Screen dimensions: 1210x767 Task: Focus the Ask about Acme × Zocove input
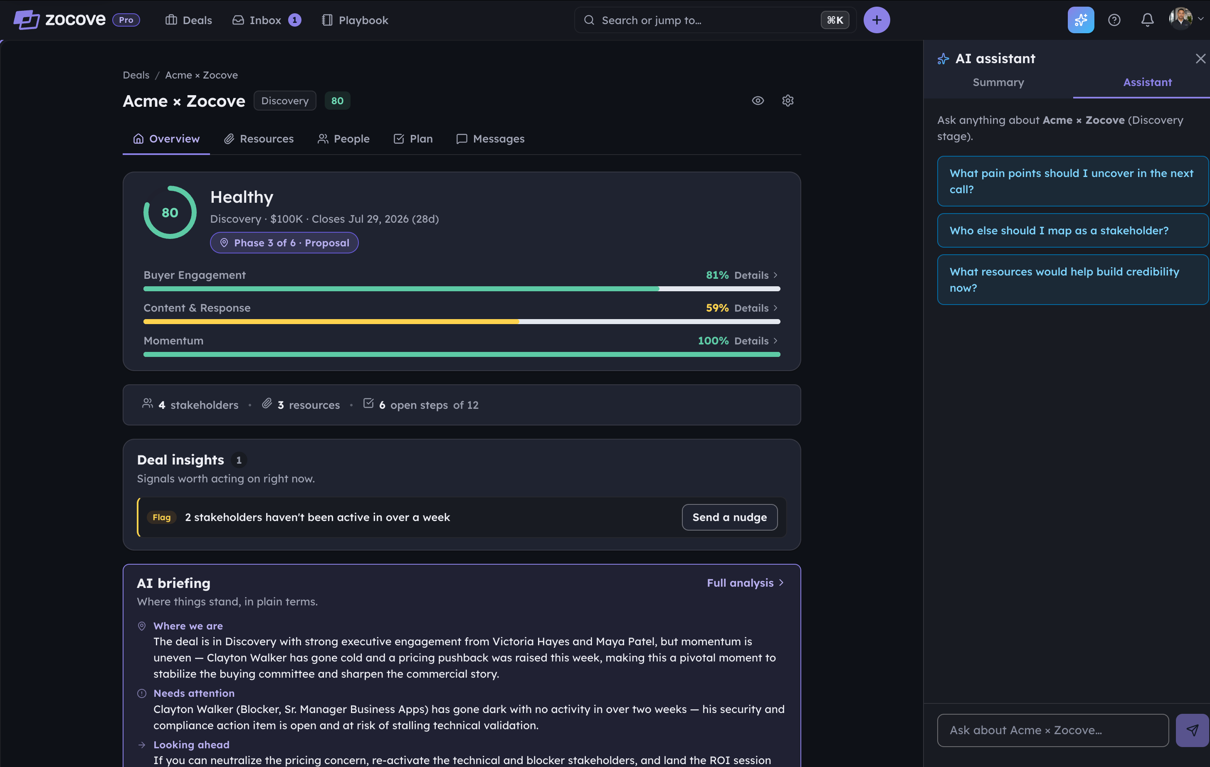click(1053, 730)
